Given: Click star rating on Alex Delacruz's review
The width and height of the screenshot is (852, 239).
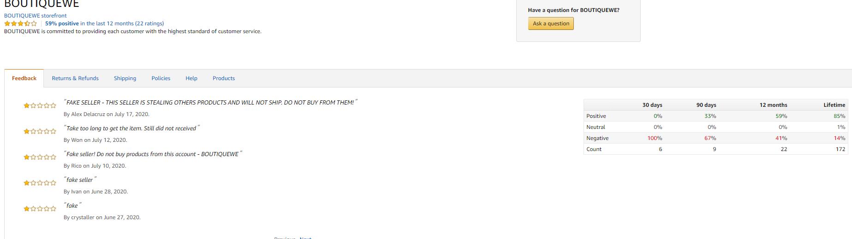Looking at the screenshot, I should (40, 105).
